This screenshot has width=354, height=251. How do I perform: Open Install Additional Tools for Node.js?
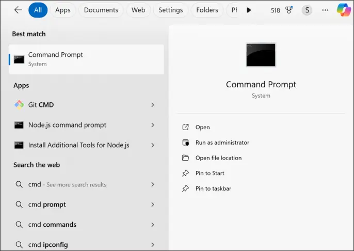coord(86,145)
